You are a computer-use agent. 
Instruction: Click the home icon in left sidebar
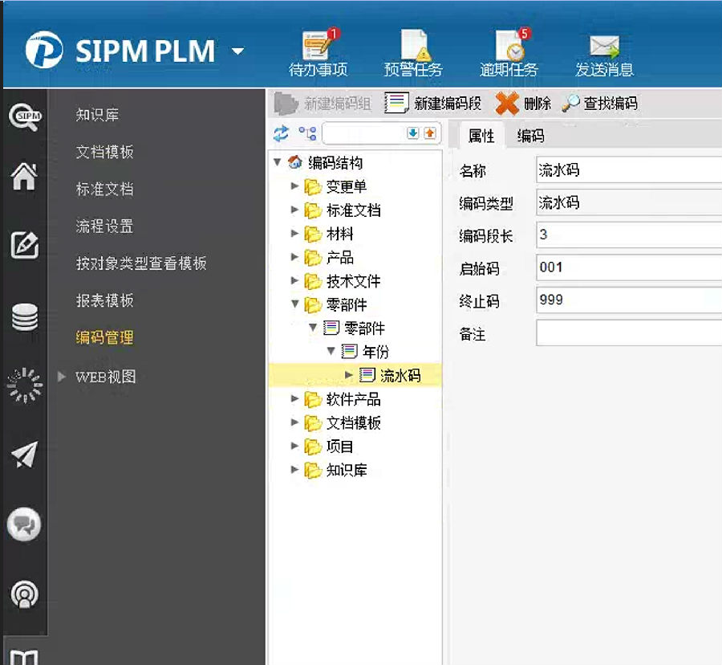click(x=24, y=177)
